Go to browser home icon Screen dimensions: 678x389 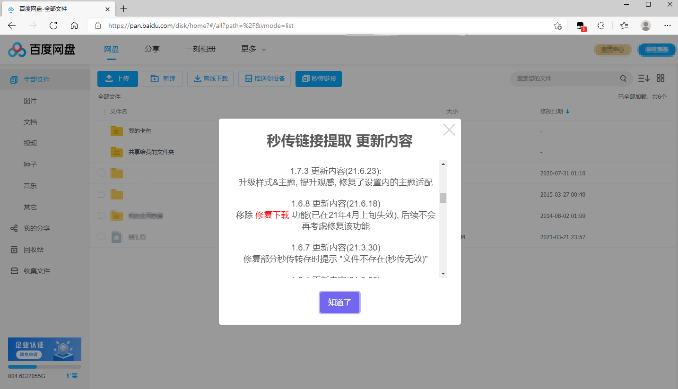(x=74, y=26)
